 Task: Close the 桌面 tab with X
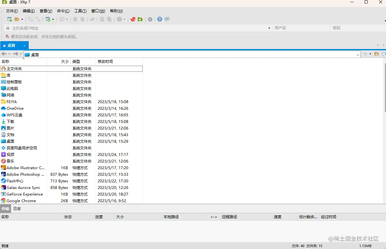pyautogui.click(x=25, y=46)
